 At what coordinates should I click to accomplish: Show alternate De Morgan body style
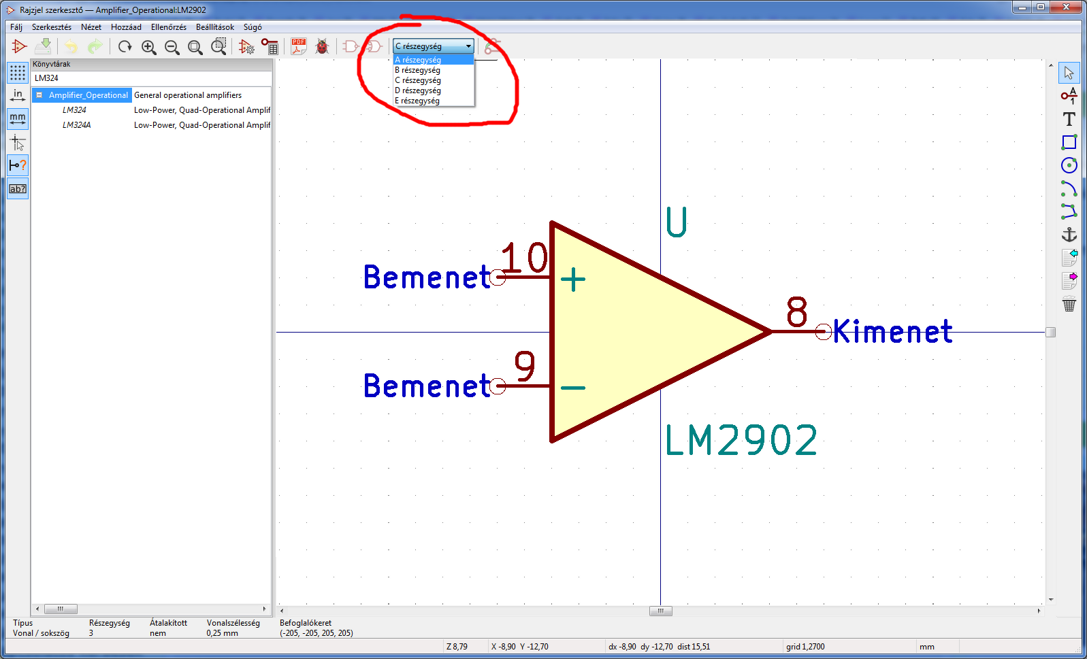tap(374, 46)
